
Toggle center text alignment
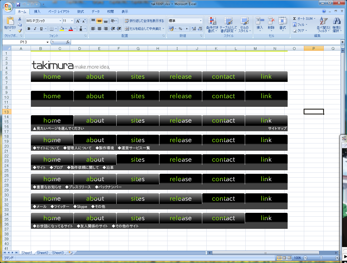pos(99,29)
